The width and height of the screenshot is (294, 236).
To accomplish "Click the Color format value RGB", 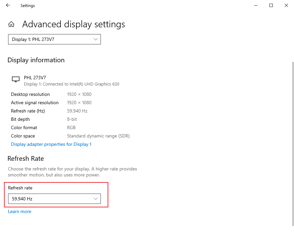I will click(x=71, y=127).
